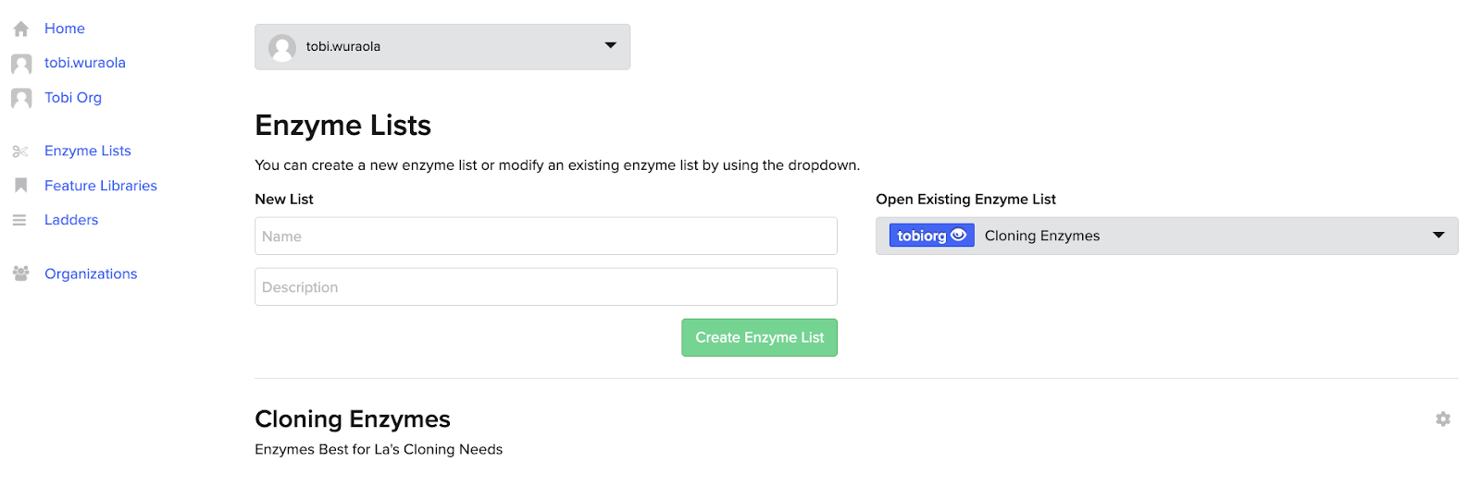Click the tobi.wuraola avatar icon in sidebar
Image resolution: width=1481 pixels, height=486 pixels.
tap(21, 64)
